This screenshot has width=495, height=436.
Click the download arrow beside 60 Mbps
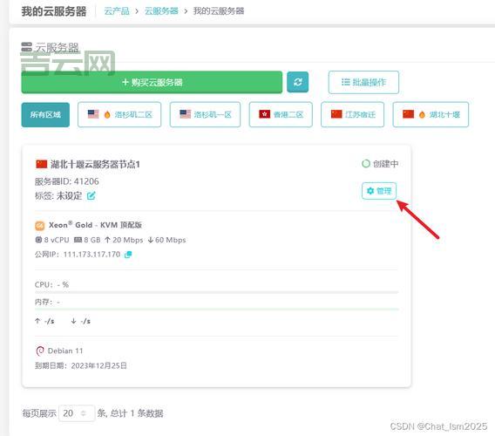tap(151, 240)
